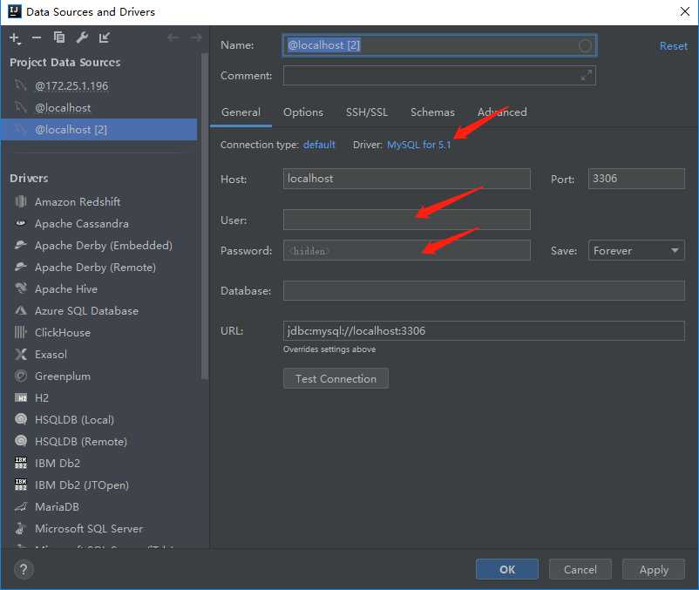Image resolution: width=699 pixels, height=590 pixels.
Task: Click into the URL field
Action: [x=484, y=331]
